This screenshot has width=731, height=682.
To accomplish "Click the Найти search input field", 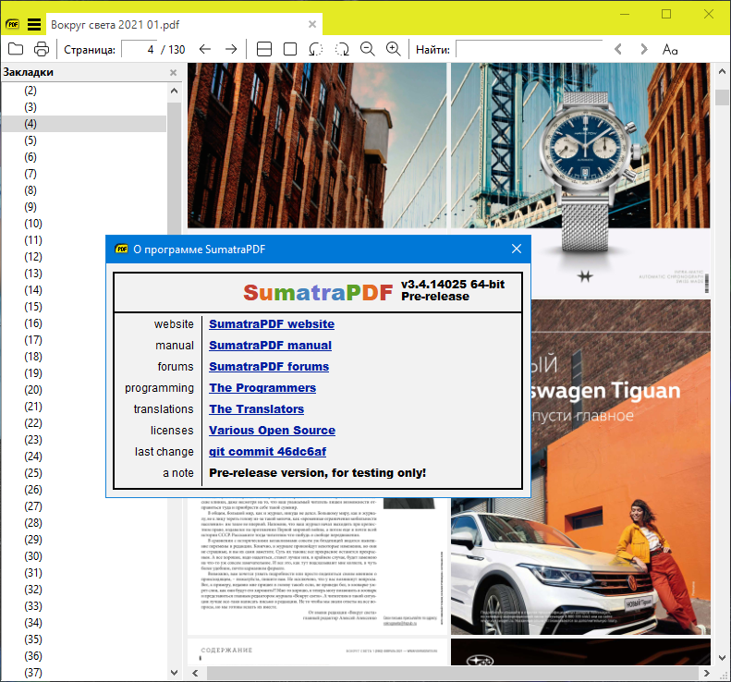I will tap(530, 49).
